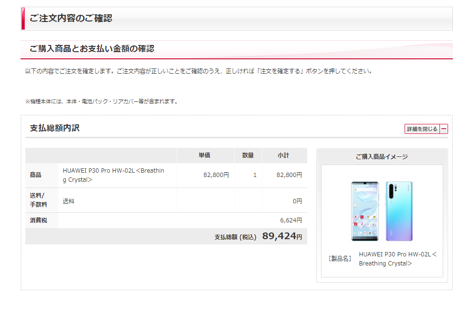This screenshot has width=471, height=309.
Task: Click the 以下の内容でご注文を確定します instruction text
Action: click(199, 71)
